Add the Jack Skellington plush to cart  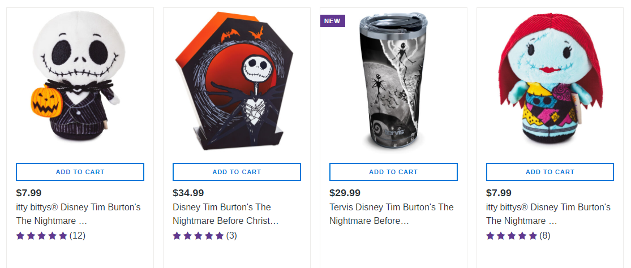point(80,172)
